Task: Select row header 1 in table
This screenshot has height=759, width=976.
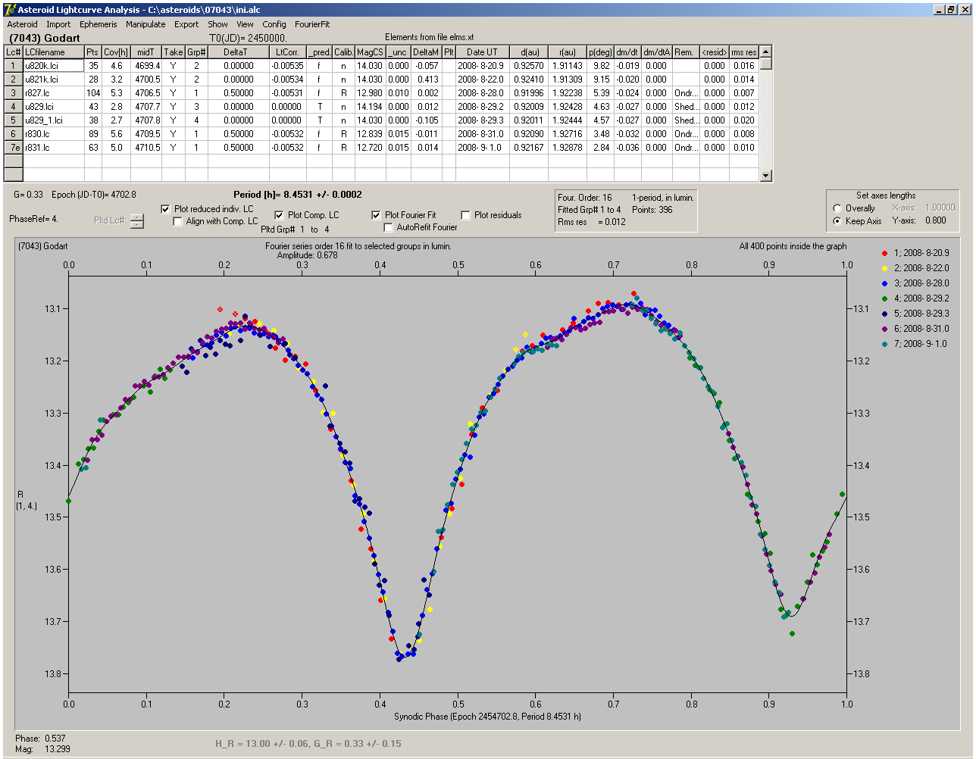Action: point(14,66)
